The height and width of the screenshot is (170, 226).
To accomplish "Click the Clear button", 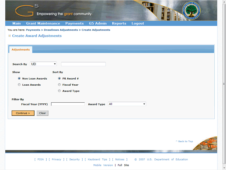I will 42,113.
